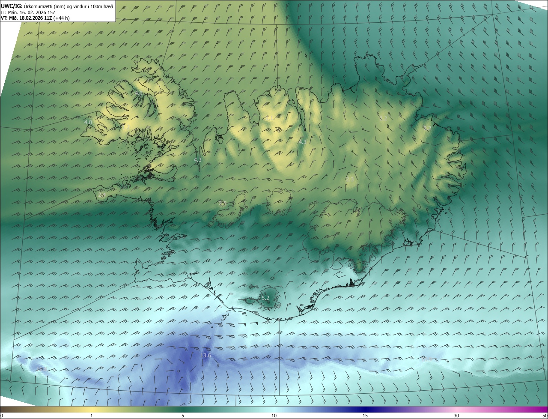Click the colorbar tick label '10'
The height and width of the screenshot is (419, 548).
(x=274, y=416)
